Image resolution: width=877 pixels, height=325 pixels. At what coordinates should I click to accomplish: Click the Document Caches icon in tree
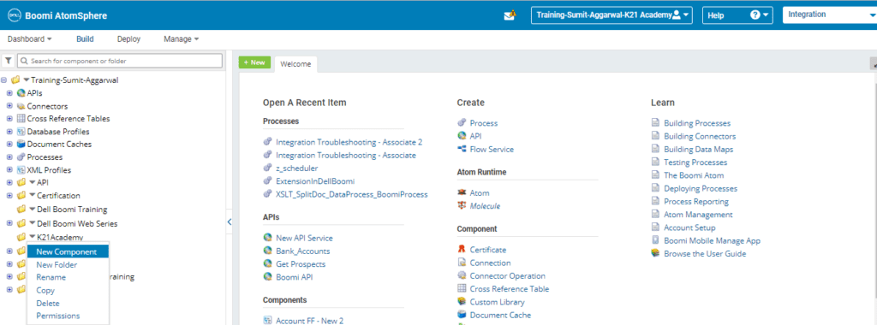21,144
